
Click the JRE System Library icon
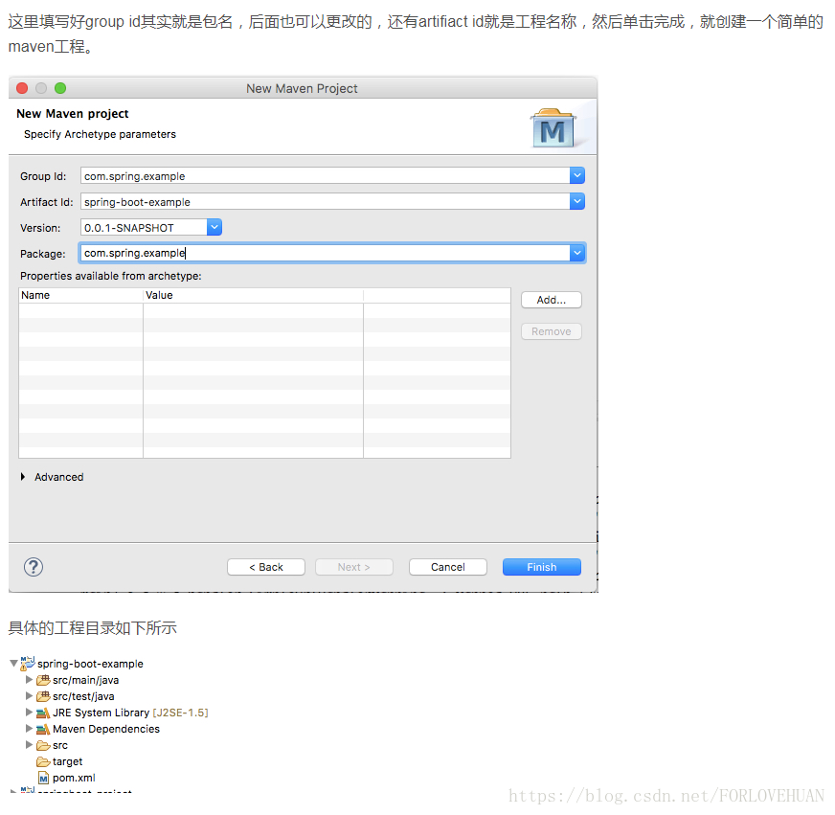43,713
